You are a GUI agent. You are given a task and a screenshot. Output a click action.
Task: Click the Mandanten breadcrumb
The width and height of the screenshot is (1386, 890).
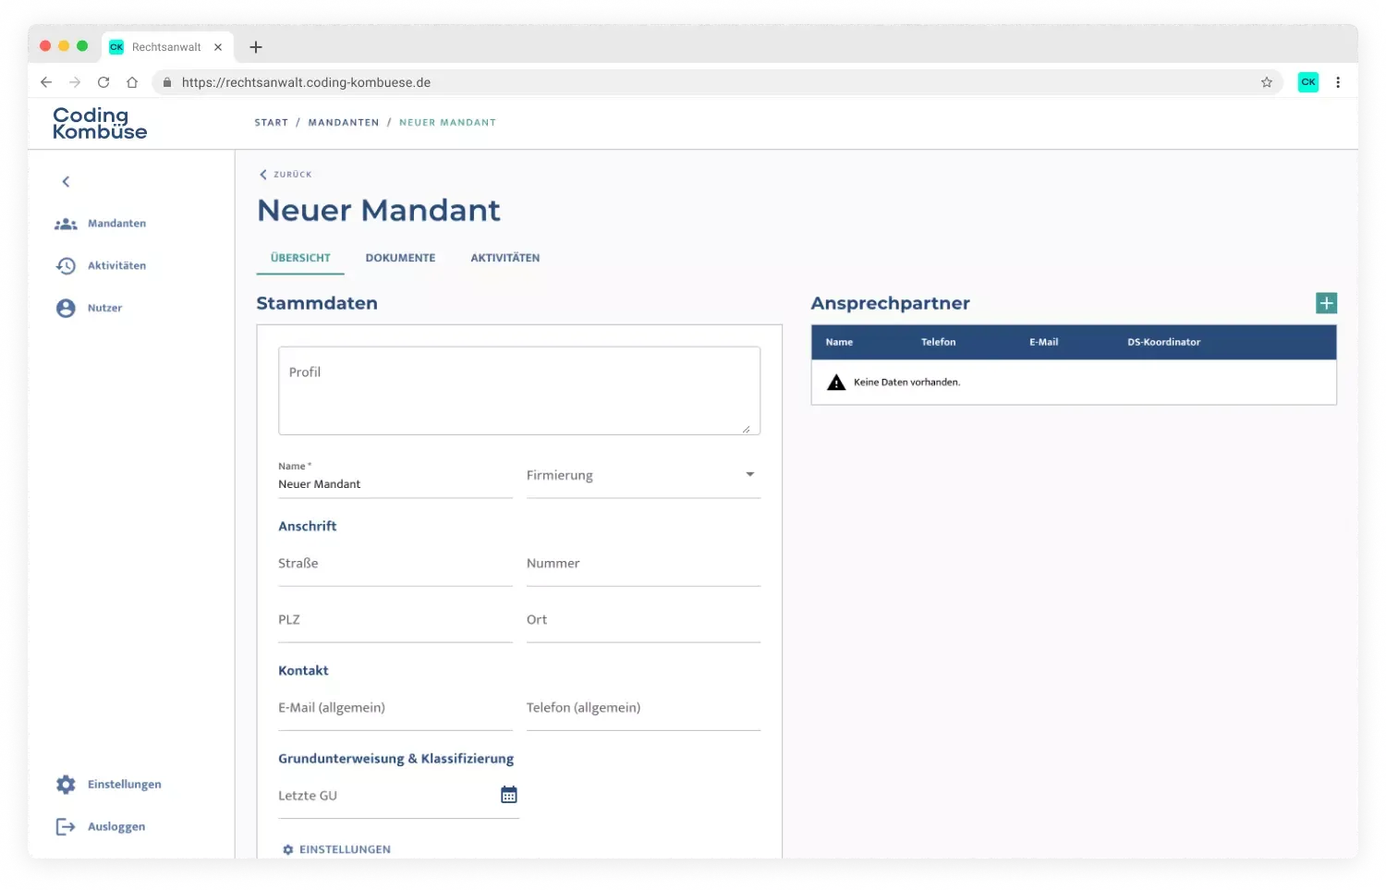[x=344, y=123]
